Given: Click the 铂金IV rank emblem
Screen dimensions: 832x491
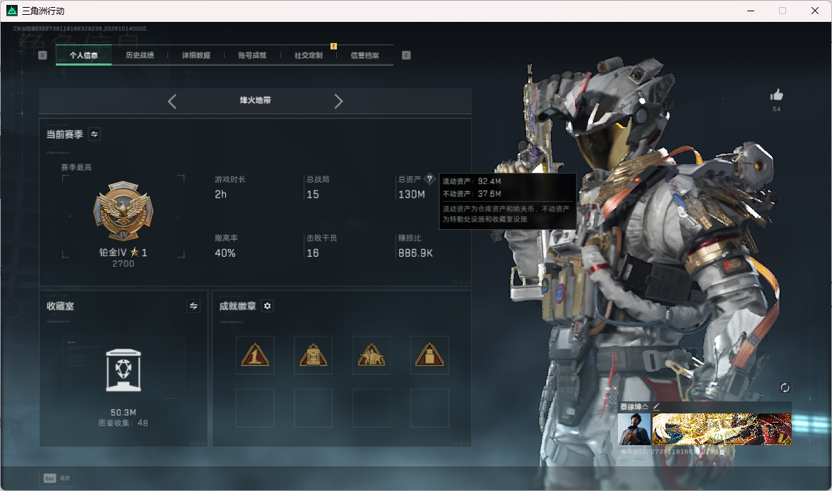Looking at the screenshot, I should (x=123, y=212).
